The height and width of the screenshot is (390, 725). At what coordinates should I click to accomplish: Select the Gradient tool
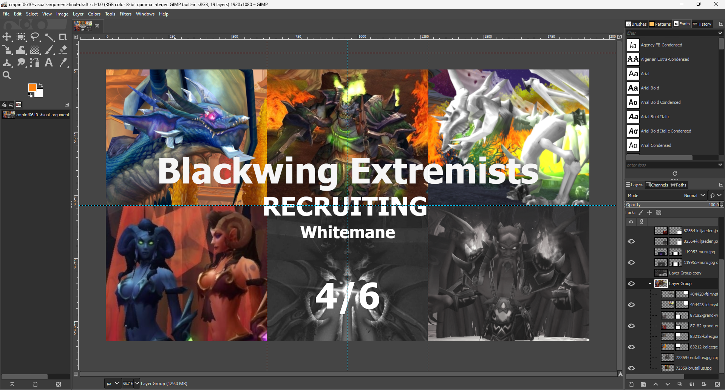click(35, 50)
